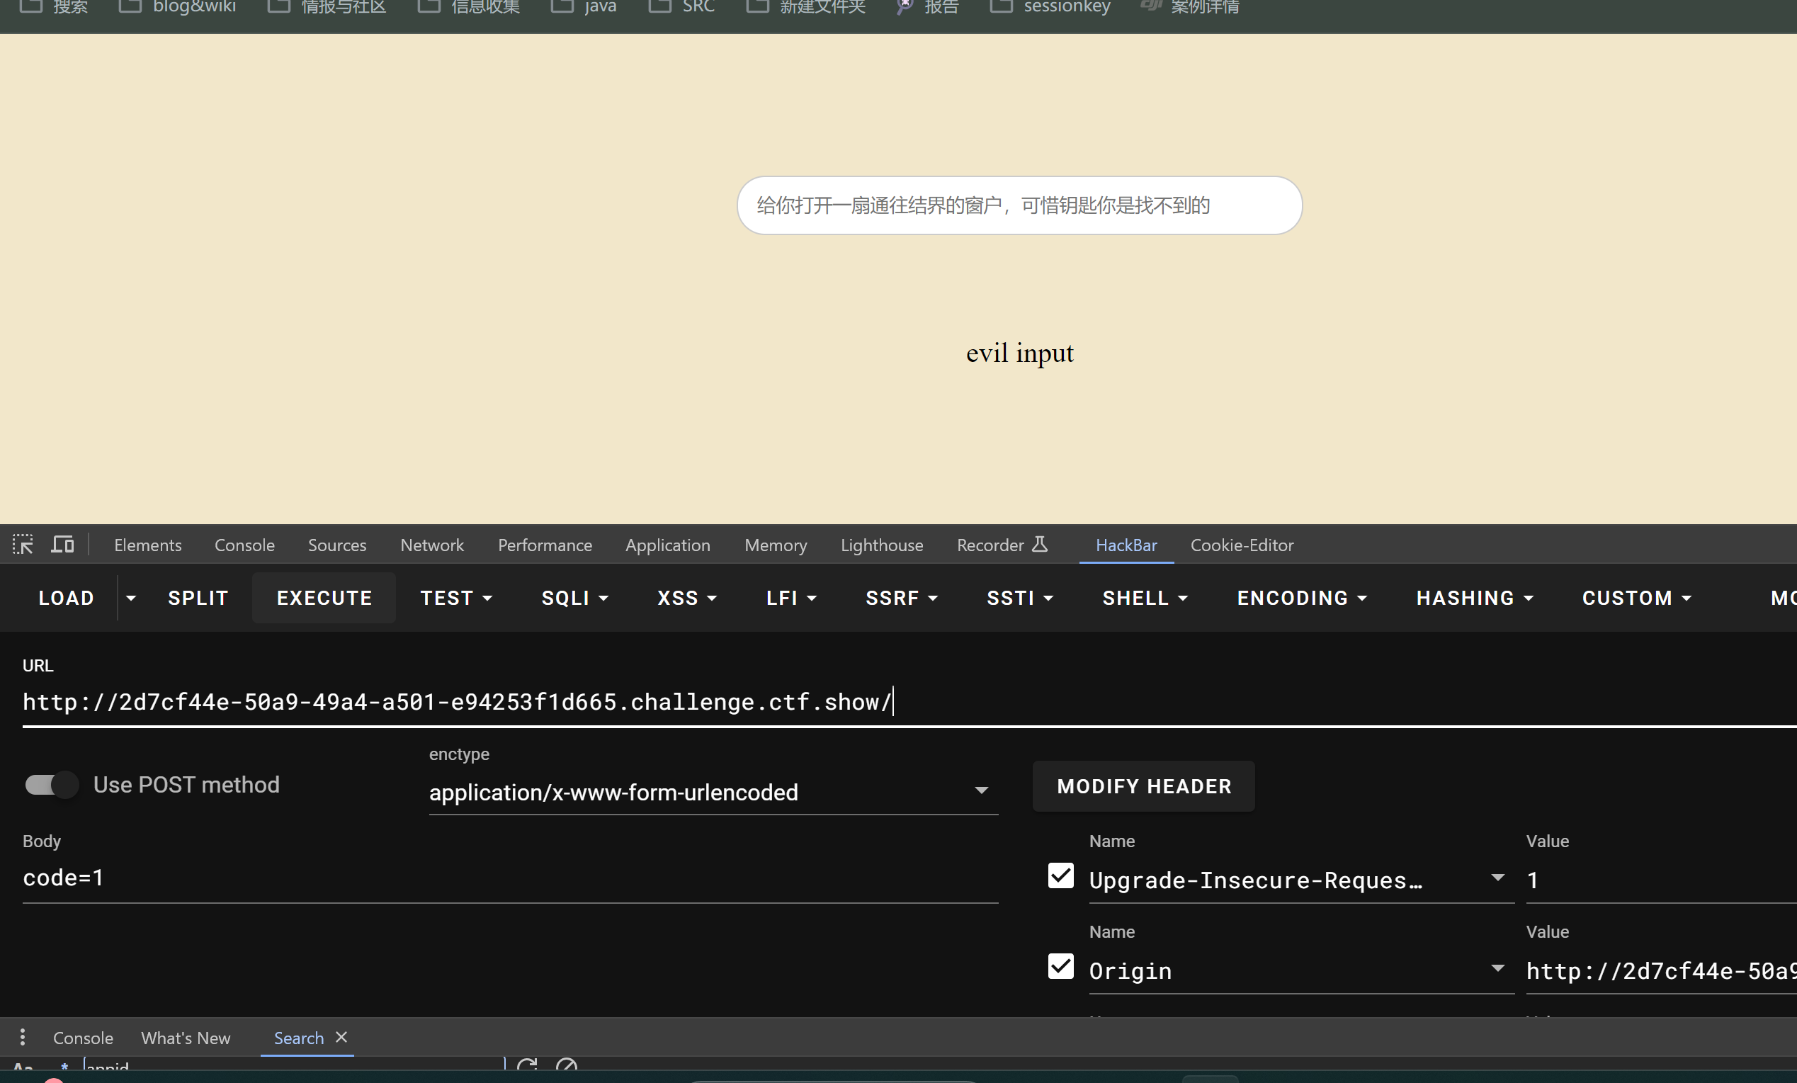1797x1083 pixels.
Task: Open the sessionkey bookmark folder
Action: pos(1050,7)
